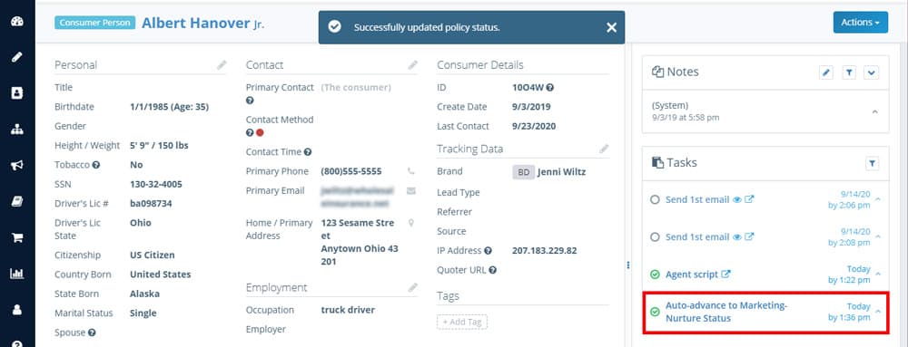Toggle Agent script task completion circle
The image size is (908, 347).
655,275
